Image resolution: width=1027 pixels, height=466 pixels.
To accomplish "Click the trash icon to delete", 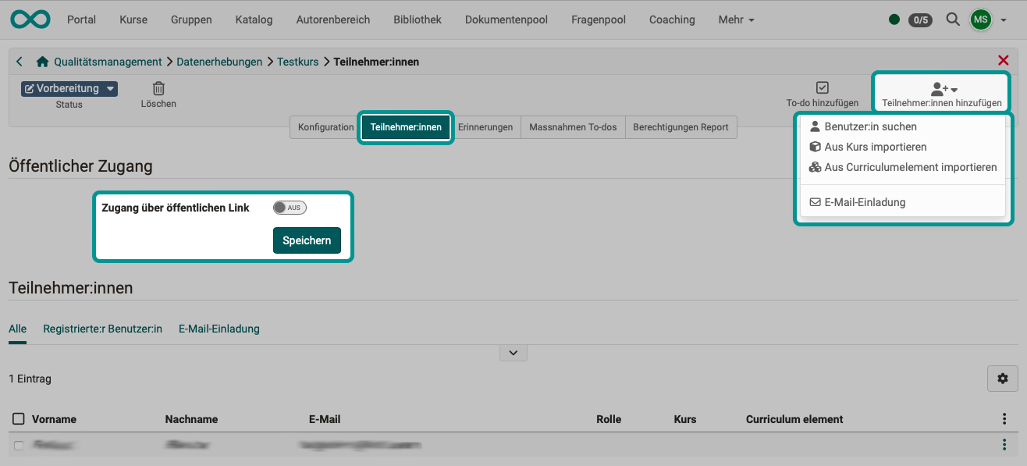I will (x=158, y=87).
